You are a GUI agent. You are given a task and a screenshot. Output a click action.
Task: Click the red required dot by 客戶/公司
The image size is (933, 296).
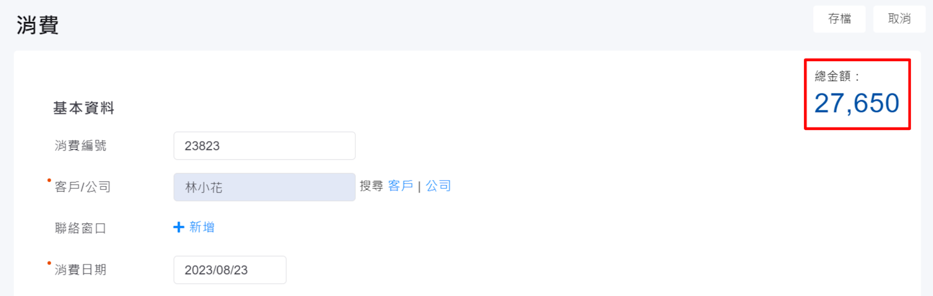(49, 181)
